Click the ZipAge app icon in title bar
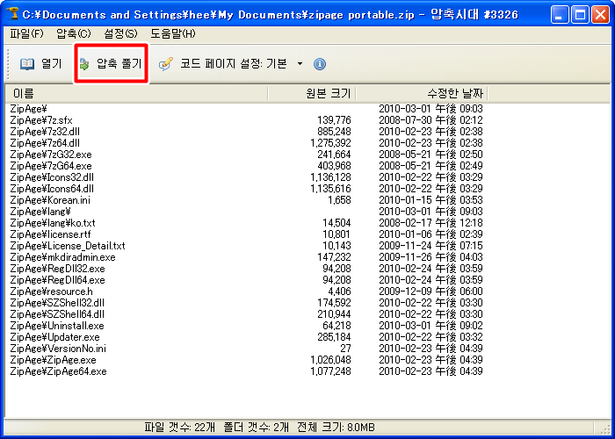Image resolution: width=615 pixels, height=439 pixels. [x=12, y=15]
